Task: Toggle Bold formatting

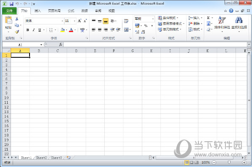Action: pos(27,30)
